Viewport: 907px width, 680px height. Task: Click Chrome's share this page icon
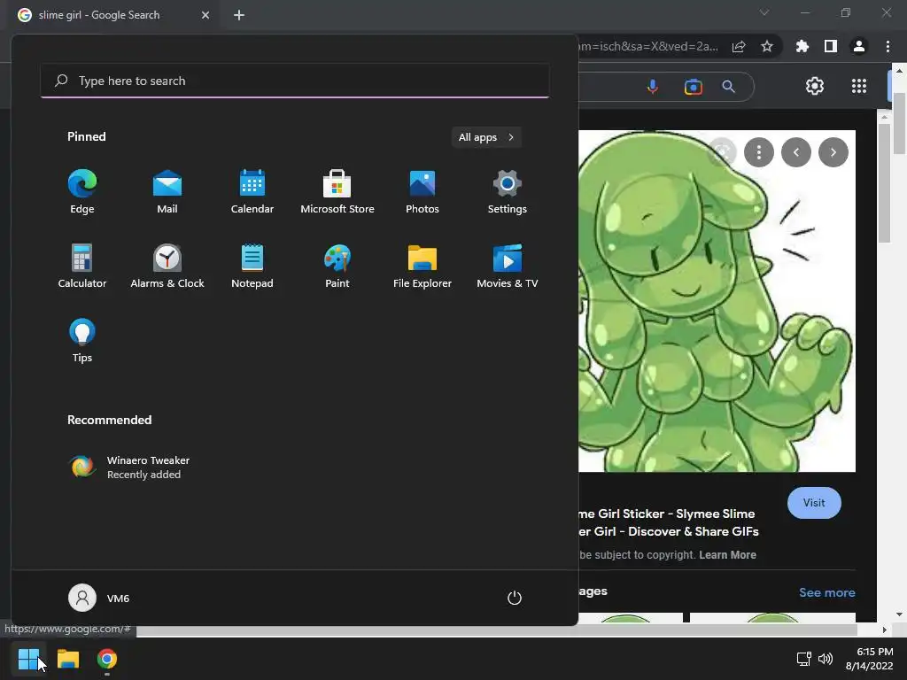(739, 47)
